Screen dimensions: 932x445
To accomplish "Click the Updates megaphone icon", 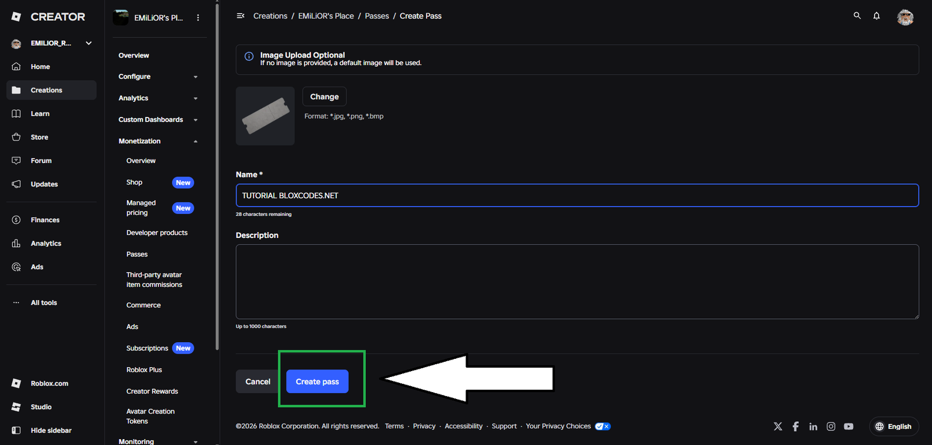I will tap(16, 184).
